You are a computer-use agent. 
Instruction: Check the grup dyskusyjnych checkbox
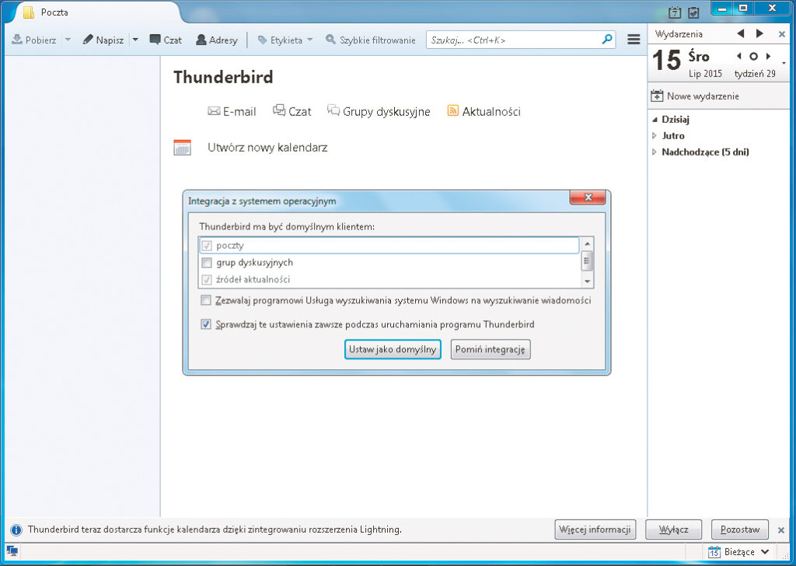[206, 263]
